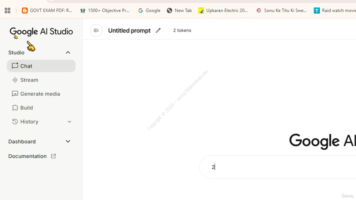Open the Google bookmark in bookmarks bar

coord(149,11)
